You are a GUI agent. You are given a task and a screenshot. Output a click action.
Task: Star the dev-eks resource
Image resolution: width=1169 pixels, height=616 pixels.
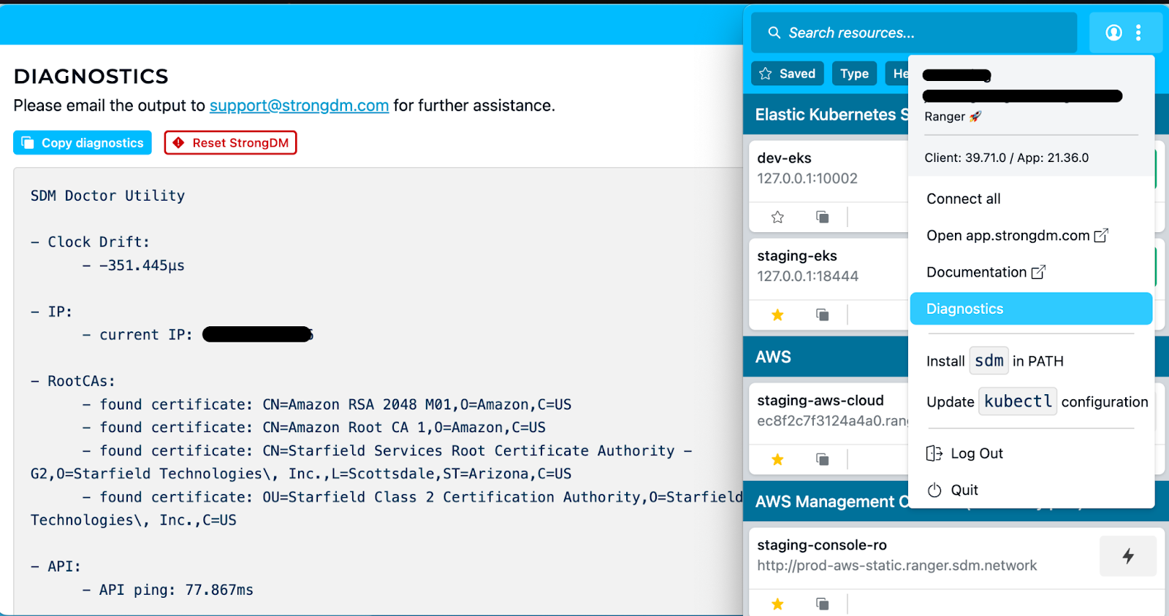click(777, 217)
